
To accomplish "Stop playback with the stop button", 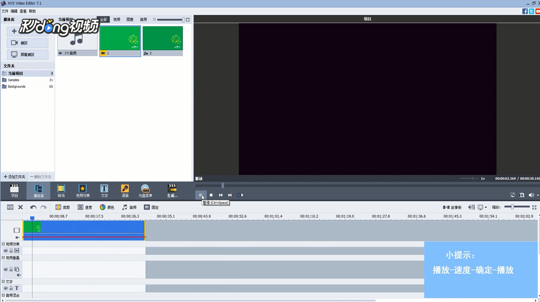I will [211, 195].
